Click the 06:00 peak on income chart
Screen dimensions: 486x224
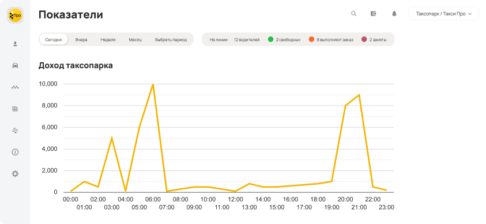point(153,84)
